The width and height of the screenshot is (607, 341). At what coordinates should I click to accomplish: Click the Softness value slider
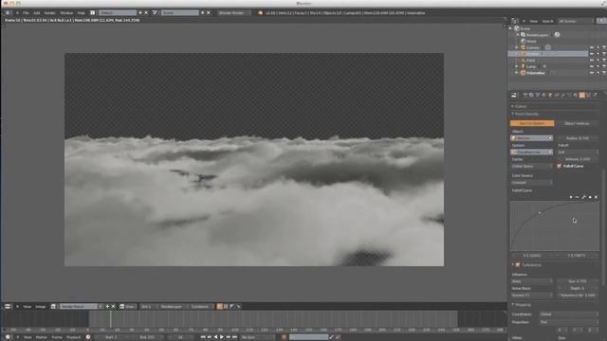pyautogui.click(x=578, y=159)
